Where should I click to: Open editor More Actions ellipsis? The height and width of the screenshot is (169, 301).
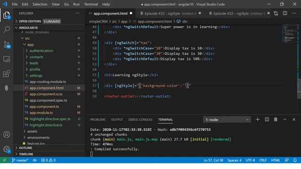(294, 13)
